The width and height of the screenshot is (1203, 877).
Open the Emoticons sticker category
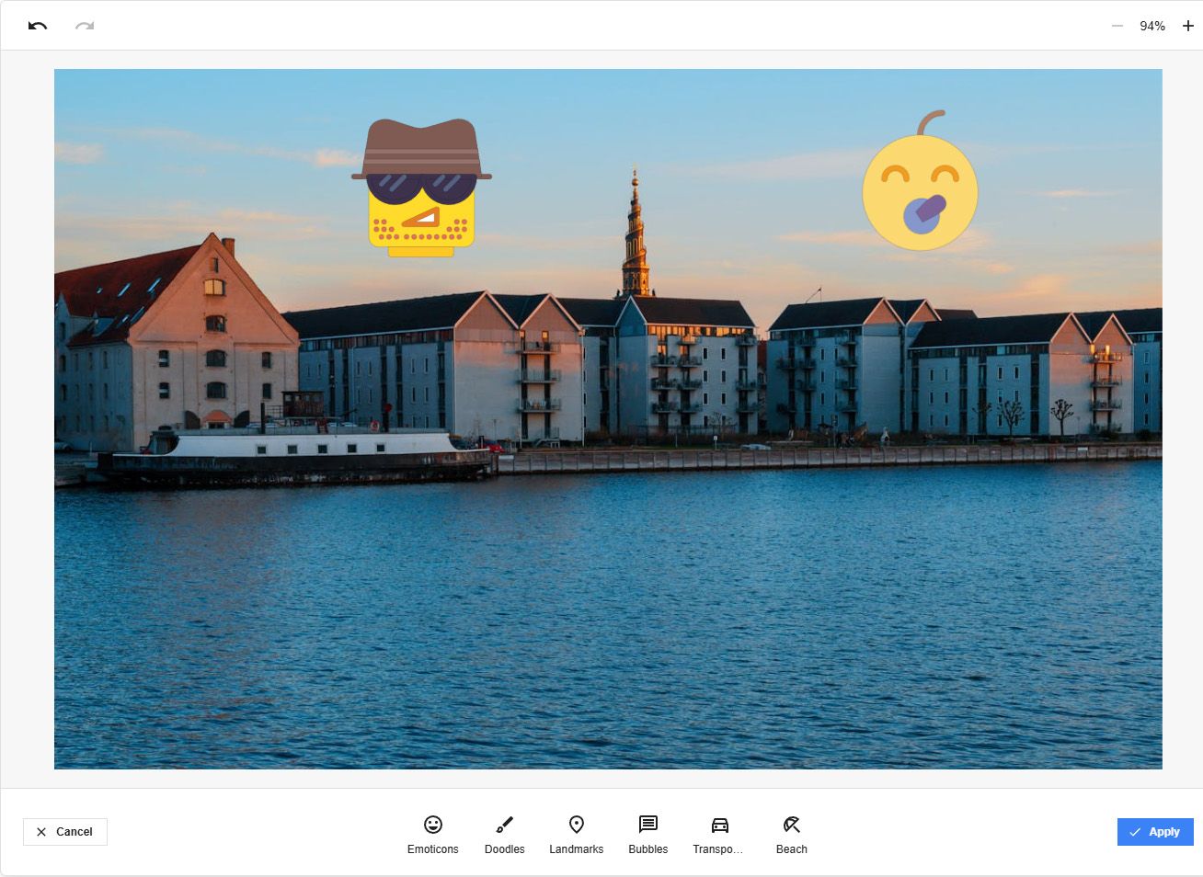pos(433,835)
